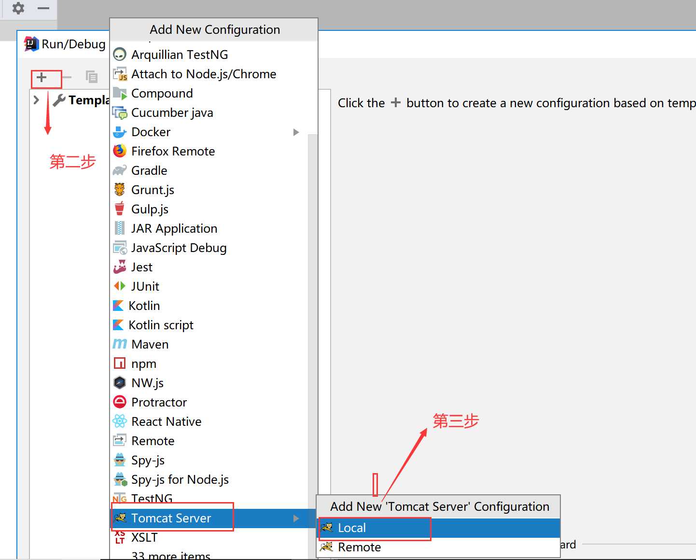Click the Firefox Remote icon

pos(120,151)
